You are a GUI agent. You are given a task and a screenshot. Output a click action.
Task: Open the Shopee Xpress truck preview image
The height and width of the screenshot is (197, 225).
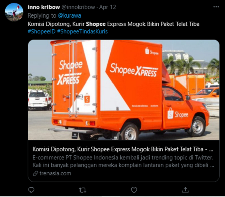[124, 90]
